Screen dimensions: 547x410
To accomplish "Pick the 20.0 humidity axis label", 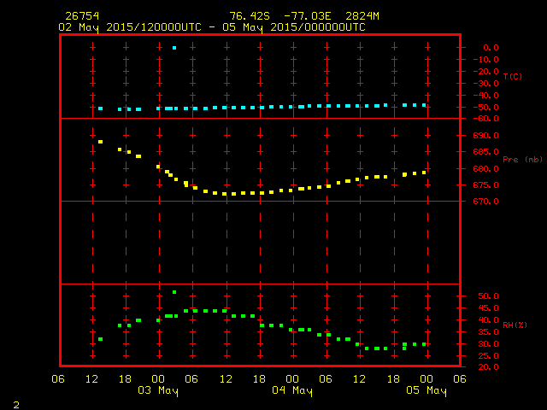I will click(x=488, y=367).
